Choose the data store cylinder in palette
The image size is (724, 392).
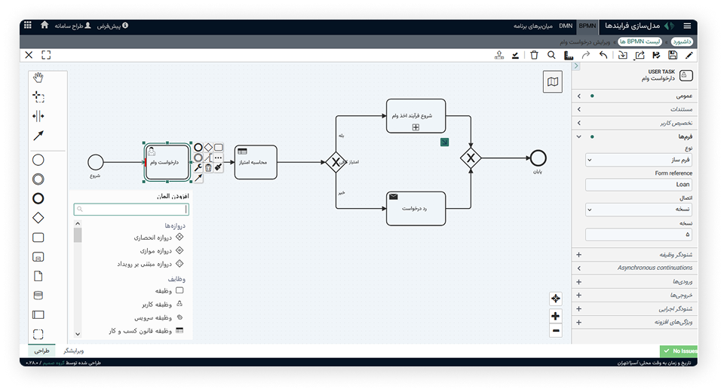pyautogui.click(x=38, y=296)
